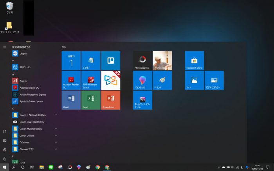This screenshot has height=171, width=274.
Task: Open the clock showing 17:50
Action: (257, 167)
